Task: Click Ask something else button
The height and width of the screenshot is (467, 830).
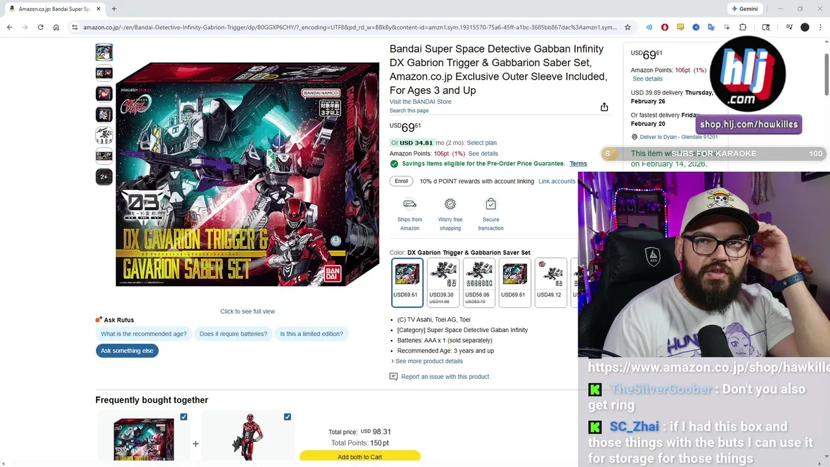Action: [127, 351]
